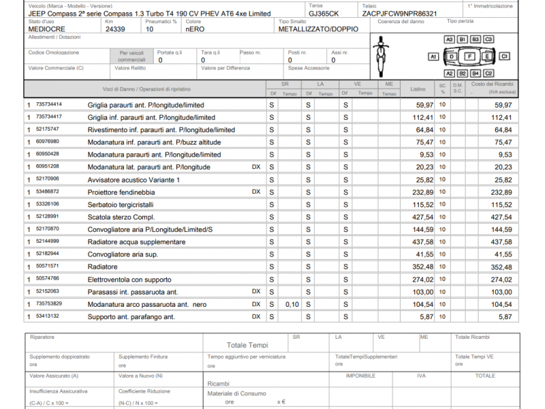Select damage zone A2 on the vehicle diagram
This screenshot has height=409, width=545.
coord(450,74)
